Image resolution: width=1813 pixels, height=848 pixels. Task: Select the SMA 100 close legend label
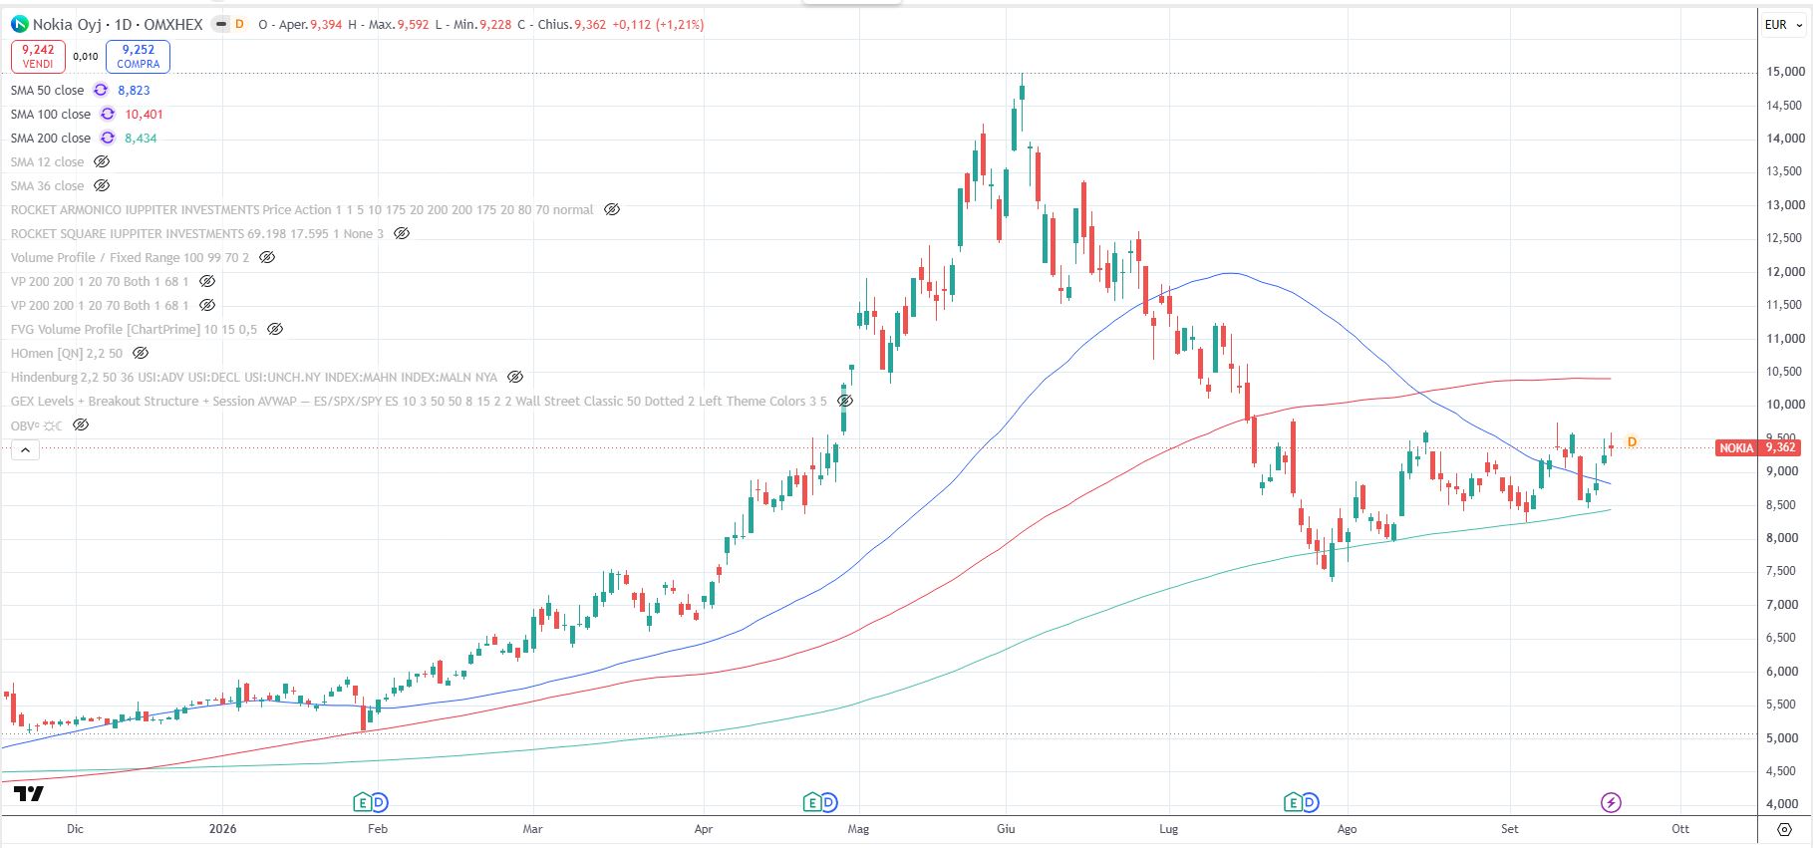51,114
